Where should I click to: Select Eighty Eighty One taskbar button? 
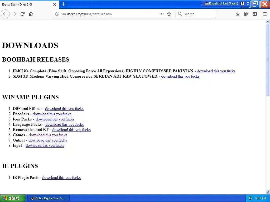49,198
